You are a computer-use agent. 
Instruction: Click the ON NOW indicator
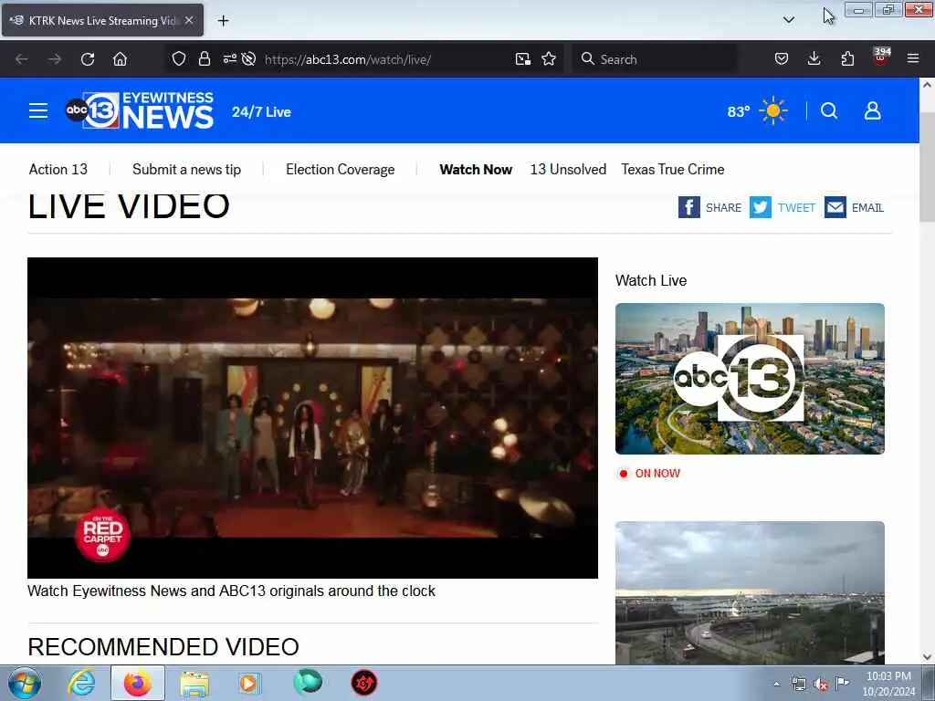click(x=649, y=474)
